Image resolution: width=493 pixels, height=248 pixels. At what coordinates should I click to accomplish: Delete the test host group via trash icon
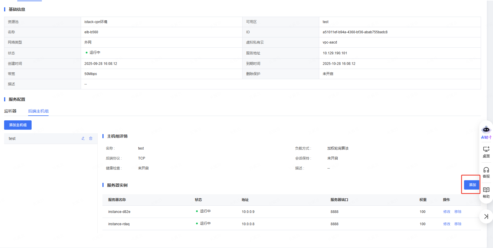pos(91,138)
